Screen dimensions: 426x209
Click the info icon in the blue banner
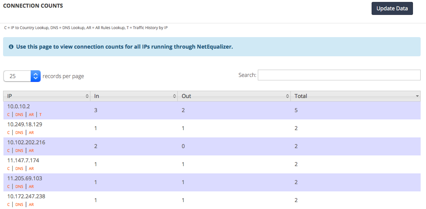click(x=11, y=47)
